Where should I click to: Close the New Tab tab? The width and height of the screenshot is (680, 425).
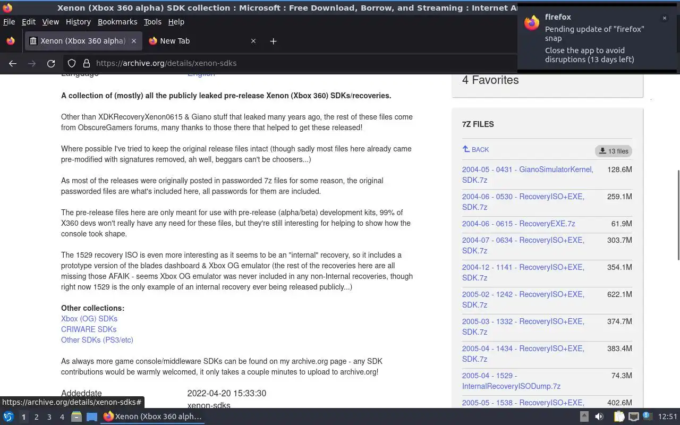253,41
